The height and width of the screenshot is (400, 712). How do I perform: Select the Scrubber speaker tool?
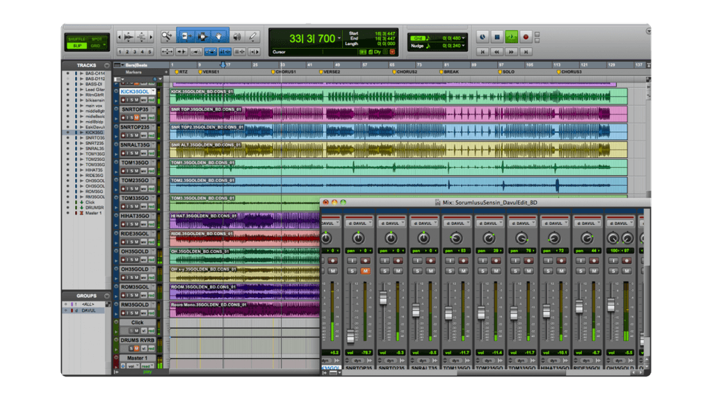click(x=238, y=35)
